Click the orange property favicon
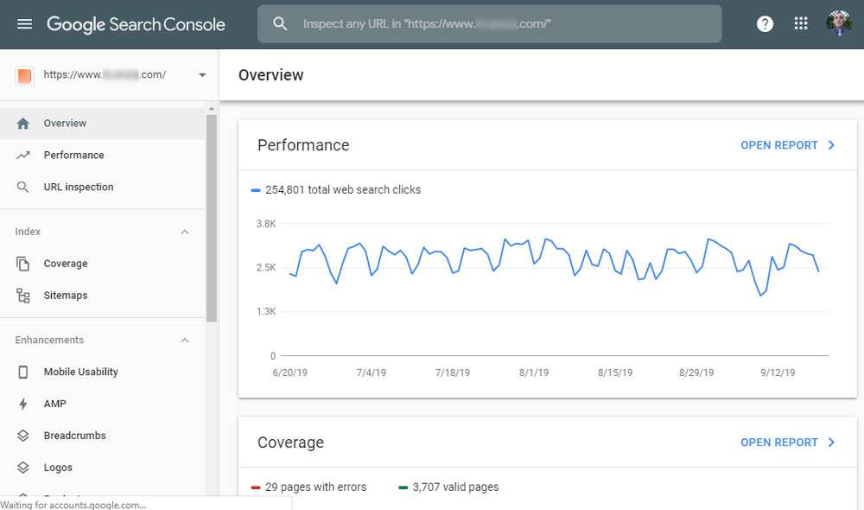Image resolution: width=864 pixels, height=510 pixels. tap(24, 75)
